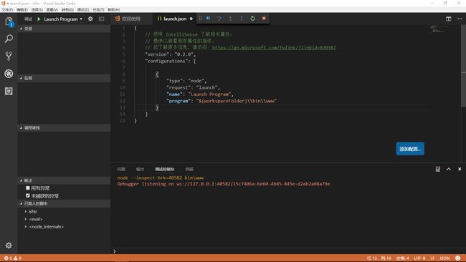Click the unsaved dot on the launch.json tab

tap(191, 19)
